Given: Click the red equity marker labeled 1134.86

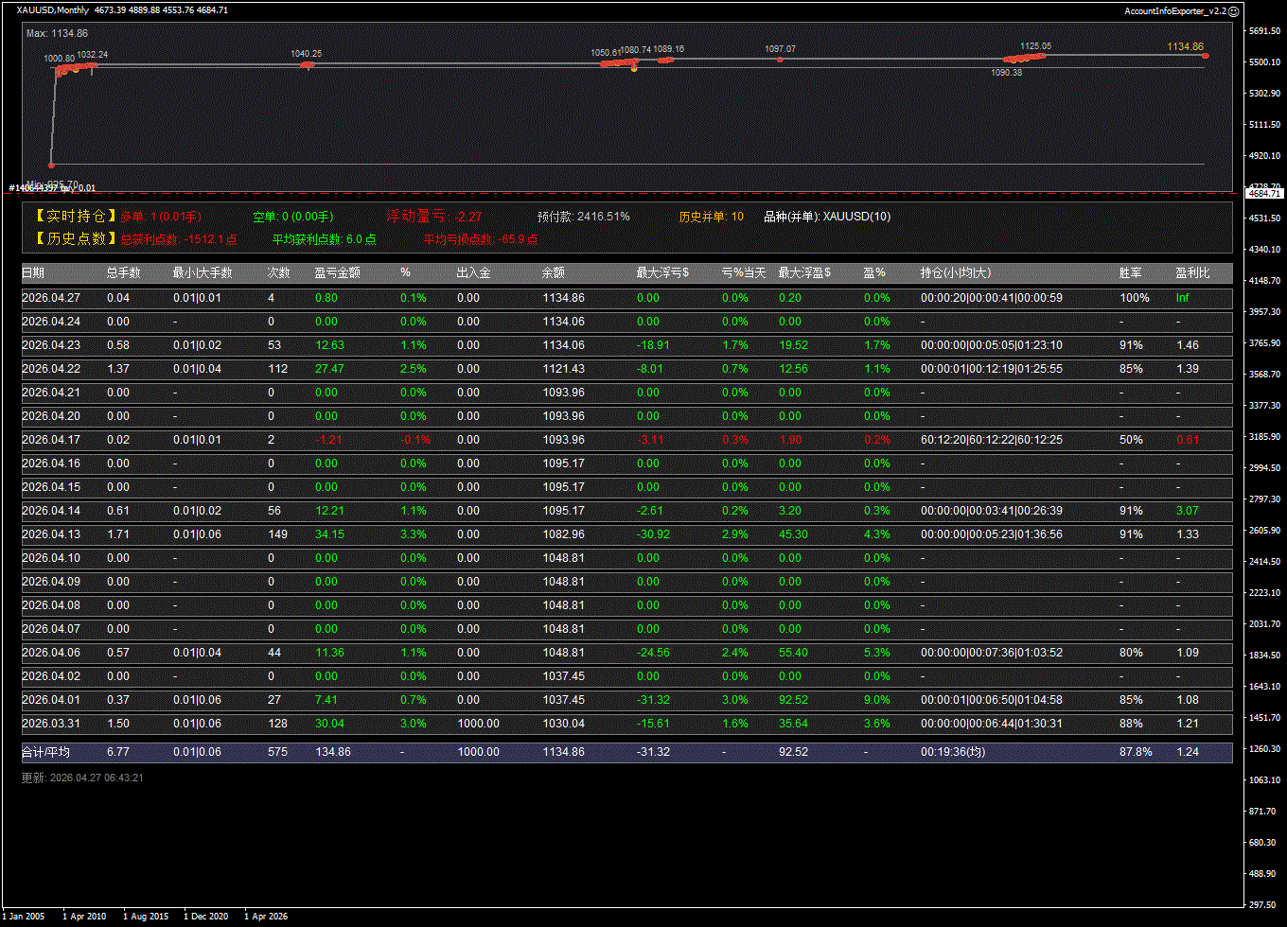Looking at the screenshot, I should 1205,57.
